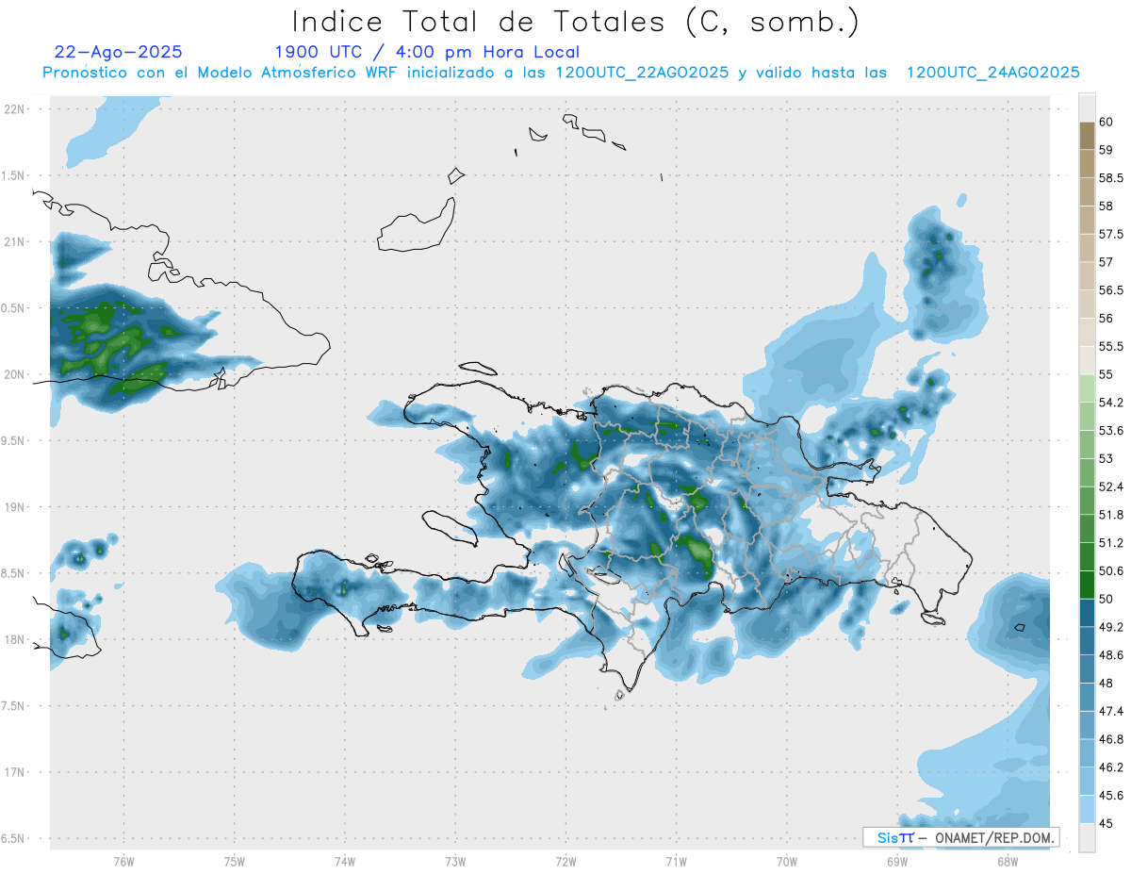
Task: Click the colorbar value '58.5'
Action: (x=1111, y=178)
